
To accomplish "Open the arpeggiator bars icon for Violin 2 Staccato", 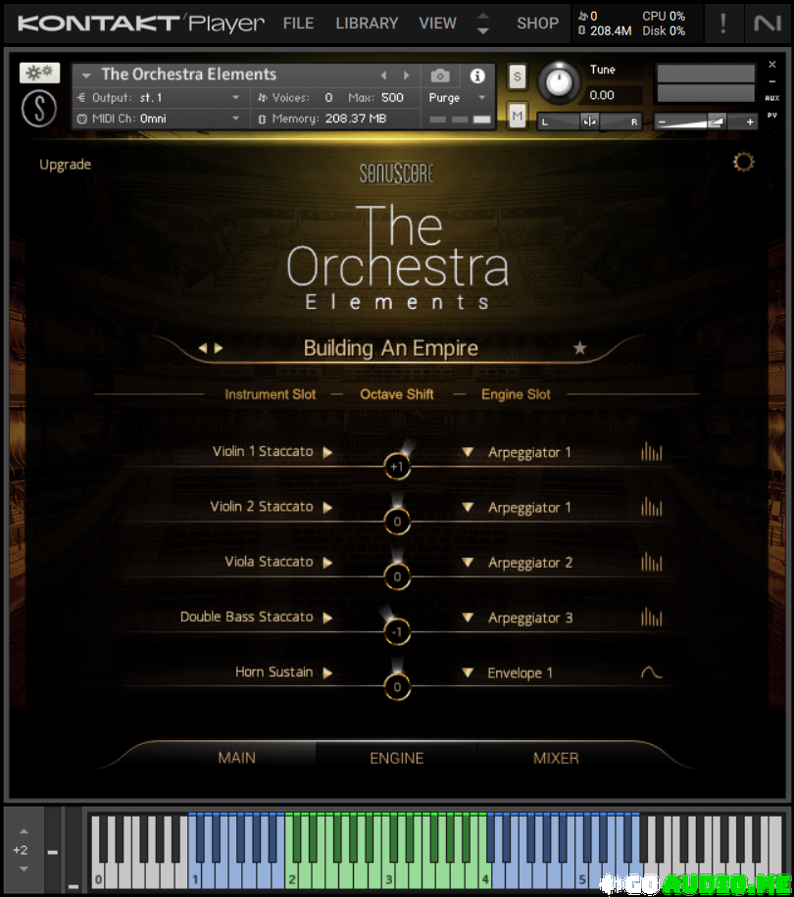I will 652,507.
